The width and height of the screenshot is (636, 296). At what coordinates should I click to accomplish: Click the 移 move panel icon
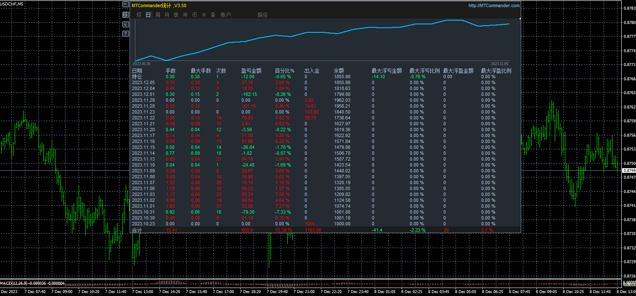click(x=125, y=14)
